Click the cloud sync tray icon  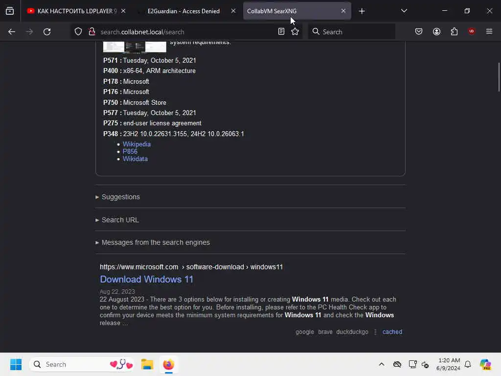pyautogui.click(x=397, y=364)
